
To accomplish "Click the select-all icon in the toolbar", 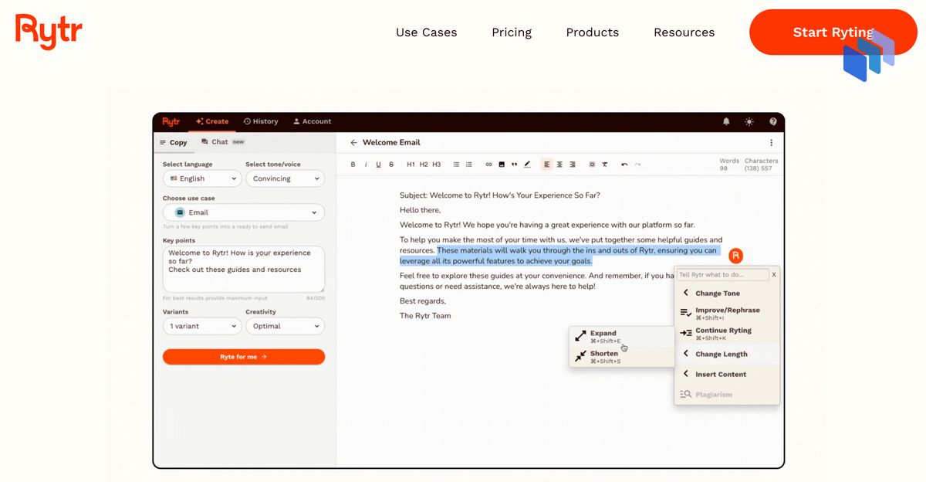I will click(x=592, y=165).
